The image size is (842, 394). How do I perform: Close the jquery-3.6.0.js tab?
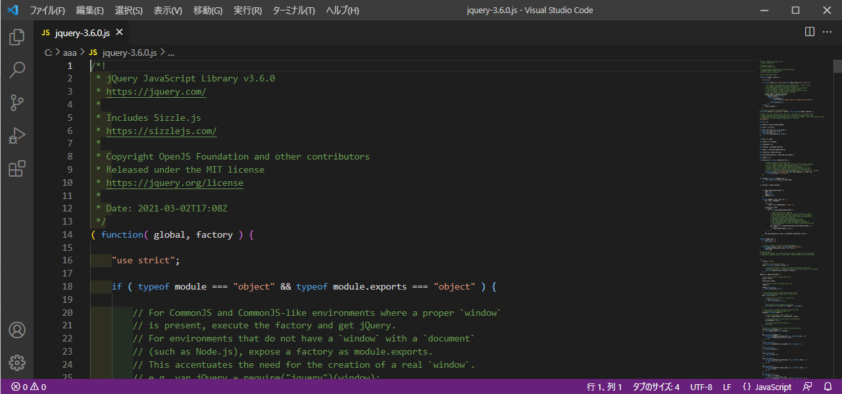[119, 32]
